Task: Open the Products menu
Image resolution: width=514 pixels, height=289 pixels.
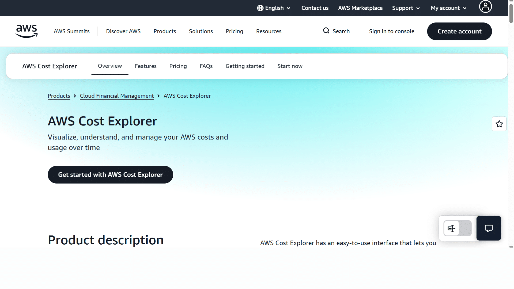Action: (165, 31)
